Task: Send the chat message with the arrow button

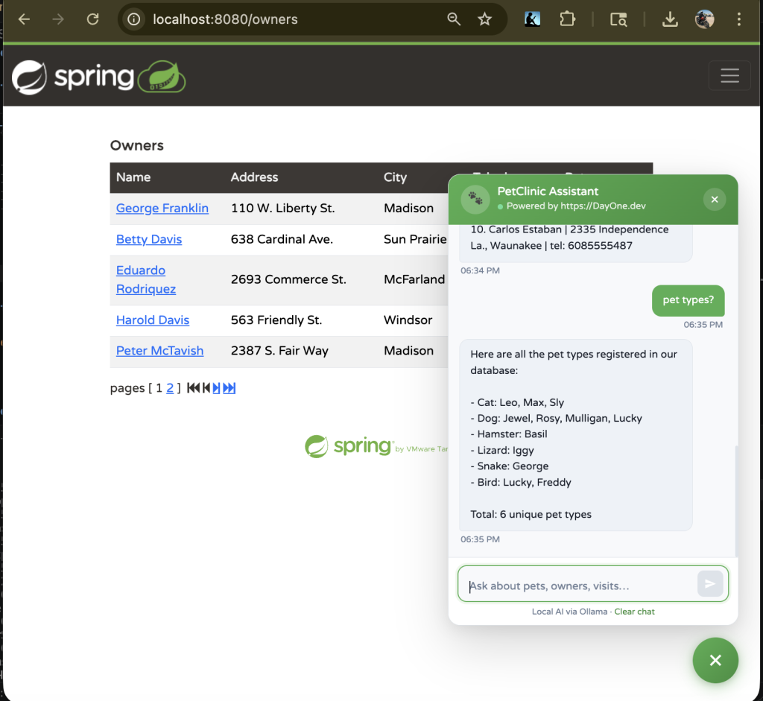Action: click(709, 584)
